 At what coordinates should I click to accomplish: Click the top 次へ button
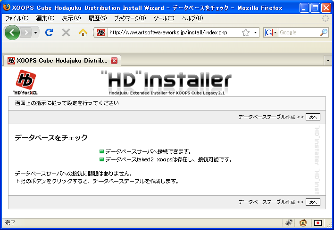pyautogui.click(x=313, y=117)
